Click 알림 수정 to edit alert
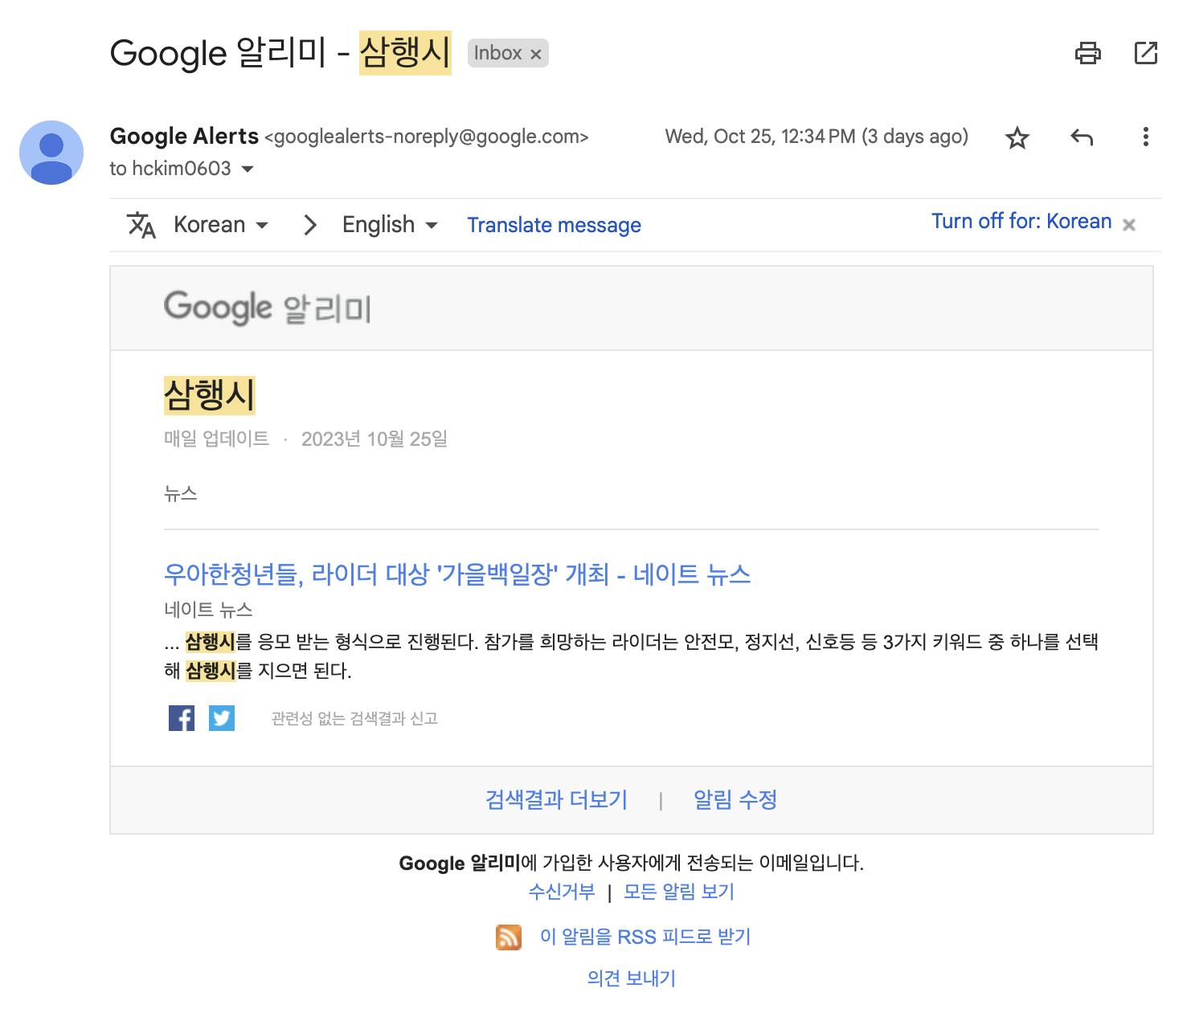Image resolution: width=1191 pixels, height=1025 pixels. tap(735, 800)
